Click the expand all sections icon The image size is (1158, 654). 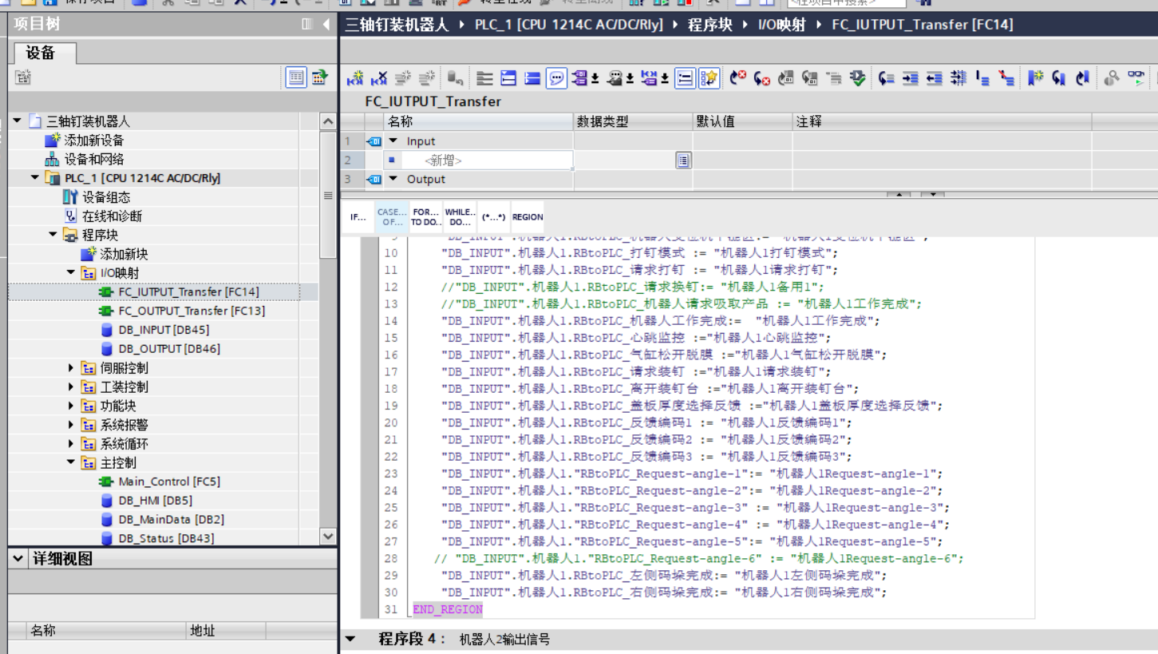(508, 78)
